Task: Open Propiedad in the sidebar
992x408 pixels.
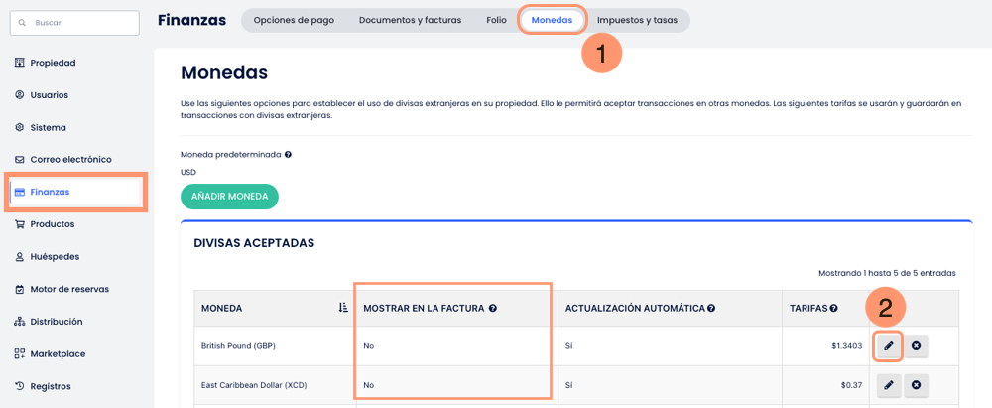Action: [53, 63]
